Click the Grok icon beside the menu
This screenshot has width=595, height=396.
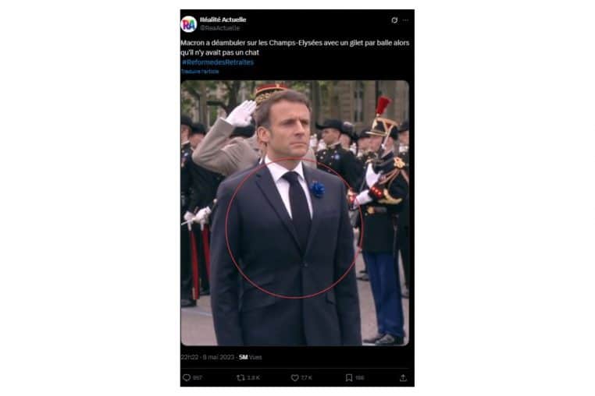pyautogui.click(x=394, y=20)
